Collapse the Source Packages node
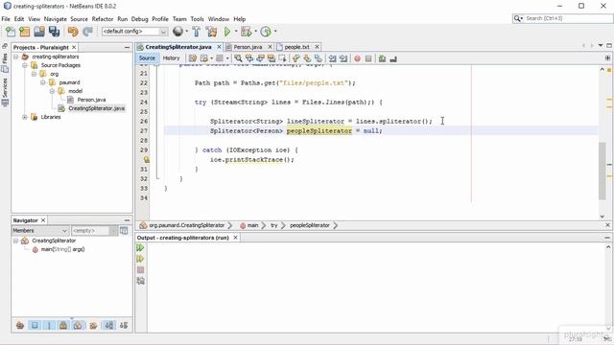 (x=25, y=65)
